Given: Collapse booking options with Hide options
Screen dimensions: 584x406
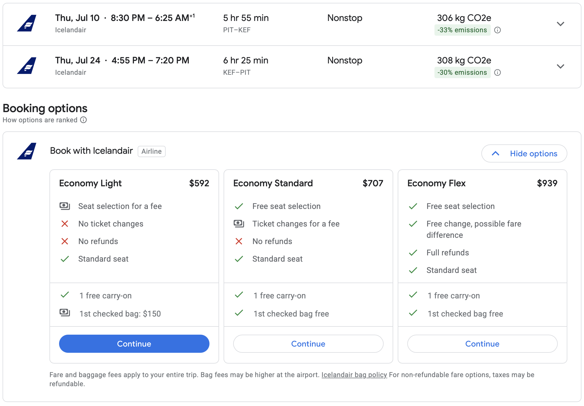Looking at the screenshot, I should (x=524, y=153).
